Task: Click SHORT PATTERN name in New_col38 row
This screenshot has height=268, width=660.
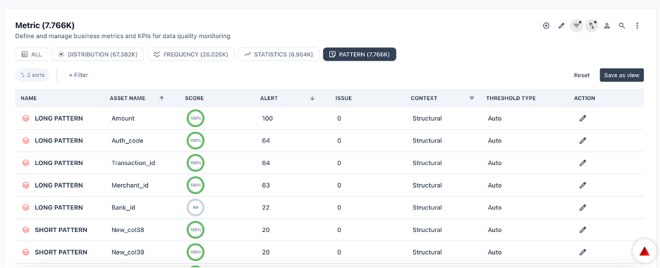Action: 61,230
